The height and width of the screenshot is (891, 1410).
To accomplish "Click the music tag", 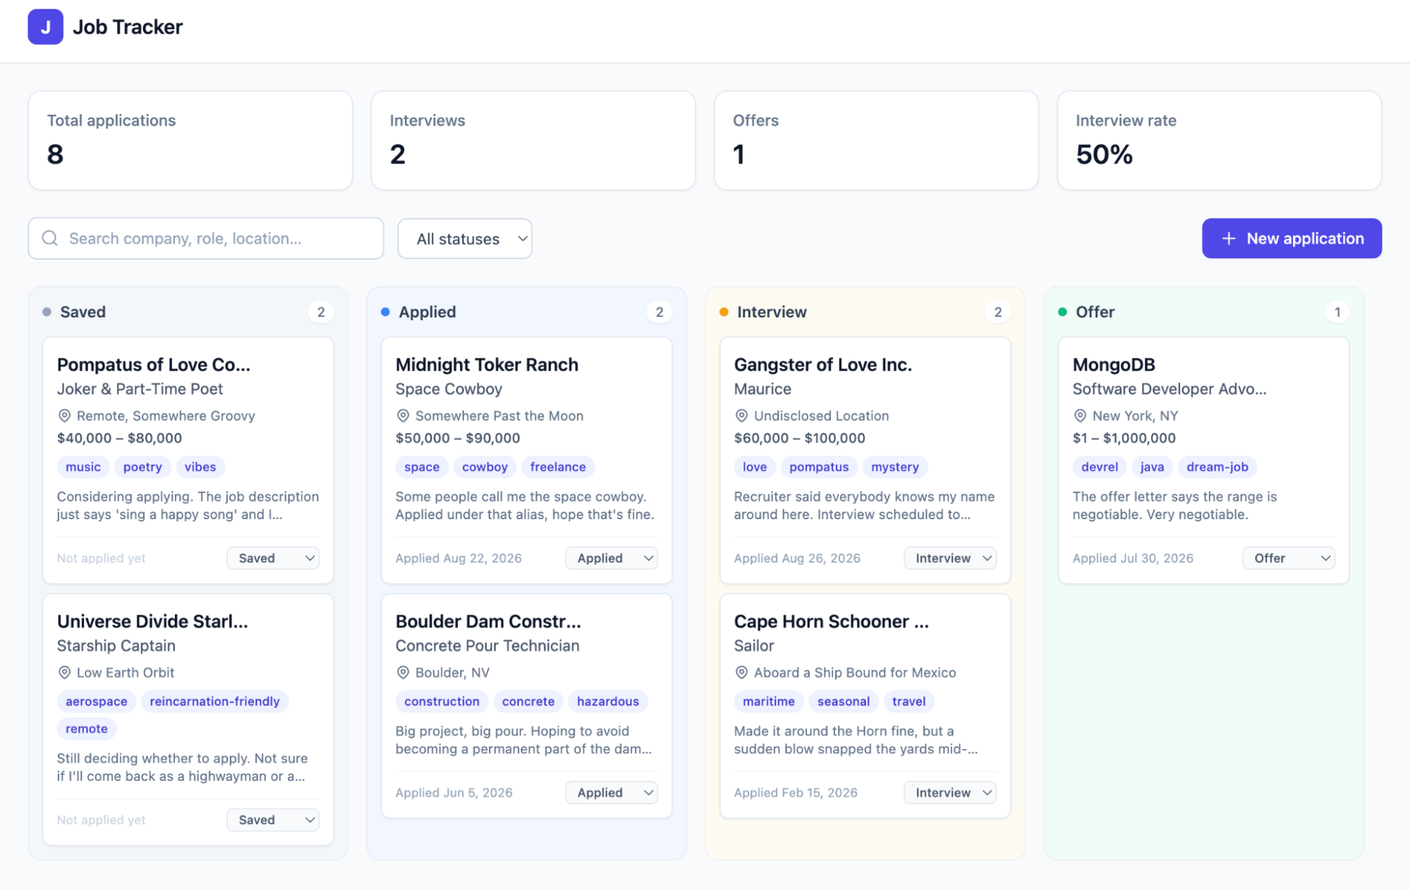I will coord(83,467).
